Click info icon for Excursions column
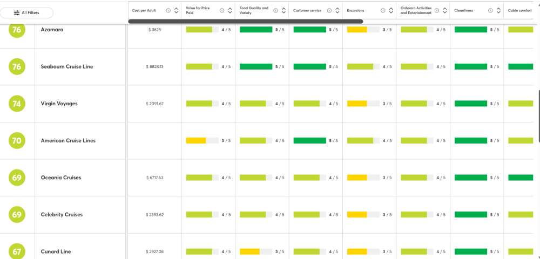This screenshot has width=540, height=259. [383, 11]
